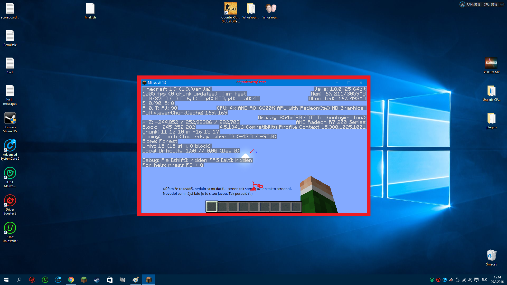
Task: Open IObit Malware Fighter desktop shortcut
Action: tap(10, 177)
